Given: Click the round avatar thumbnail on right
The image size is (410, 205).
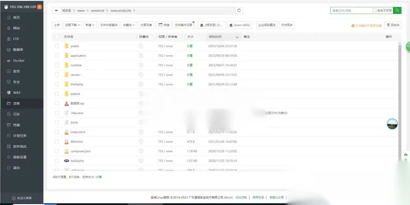Looking at the screenshot, I should click(392, 124).
